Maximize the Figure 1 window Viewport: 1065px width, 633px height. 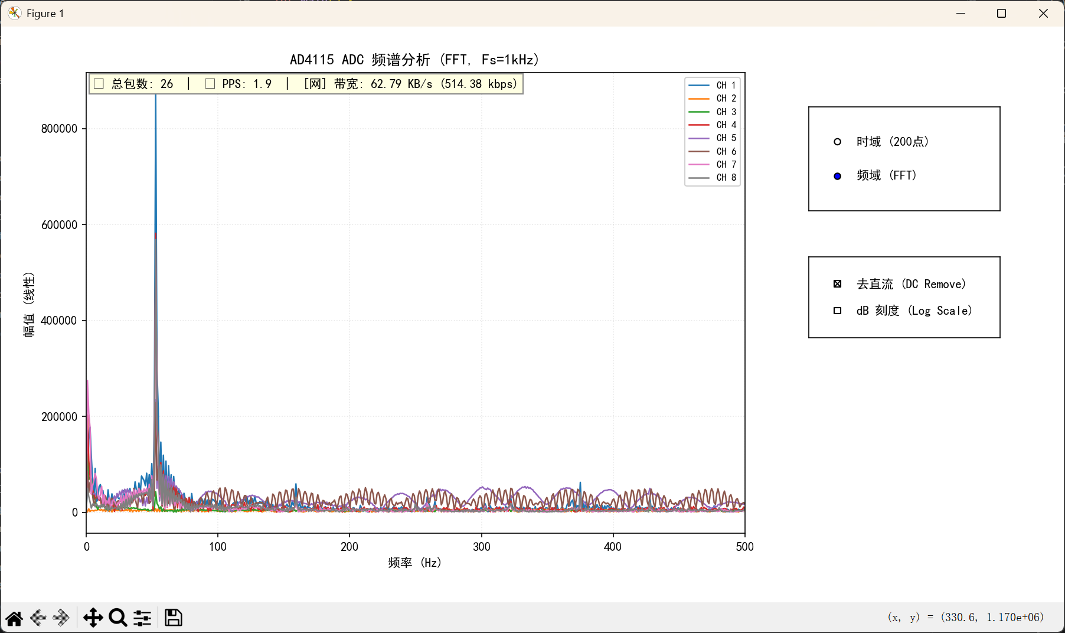click(x=1001, y=13)
